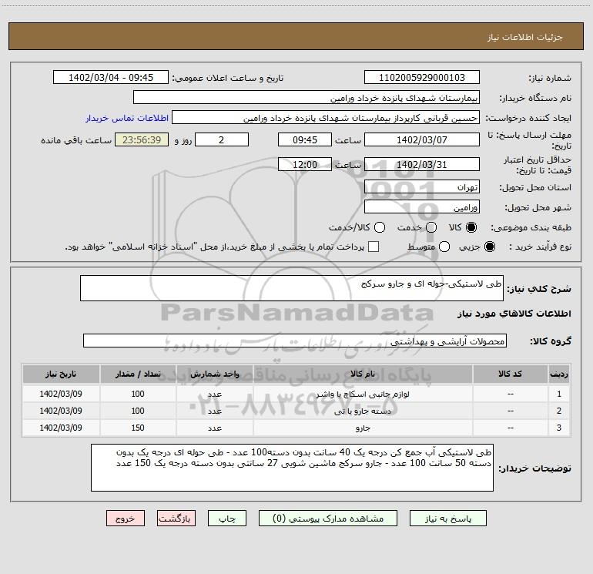Click quantity 100 in the اسکاچ row
593x574 pixels.
click(x=138, y=394)
